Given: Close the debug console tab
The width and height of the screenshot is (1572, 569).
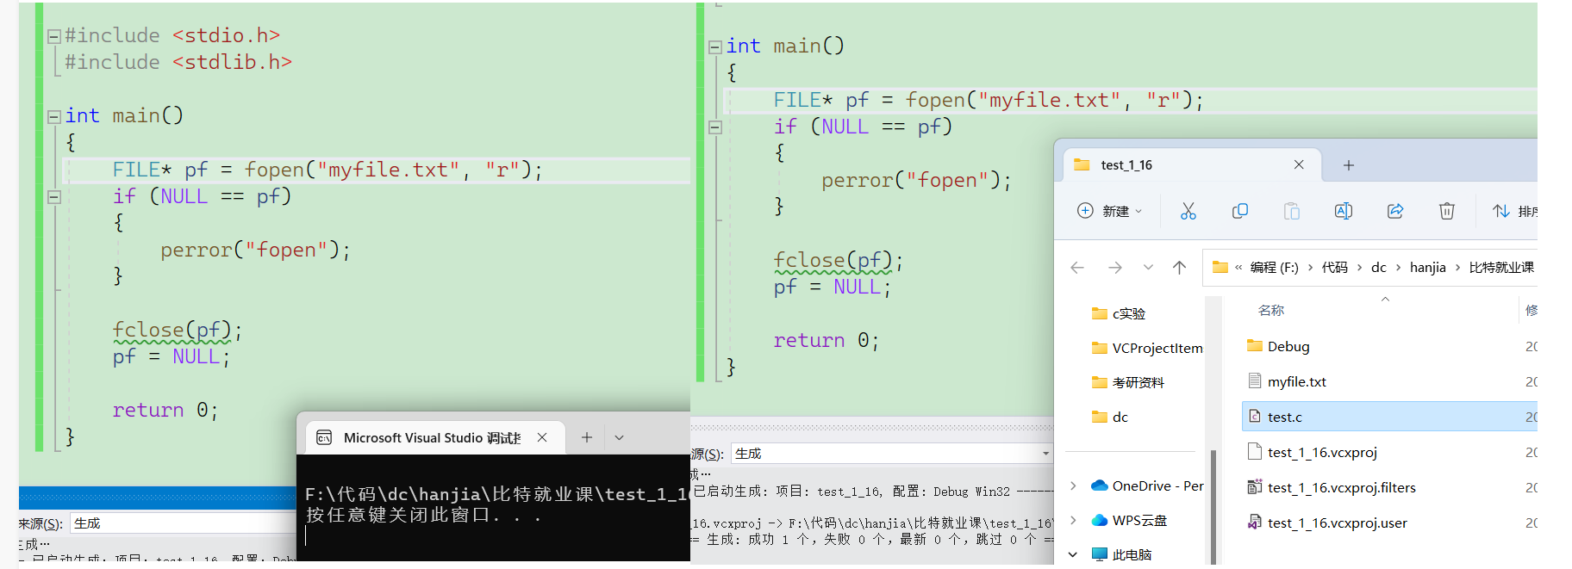Looking at the screenshot, I should [542, 437].
